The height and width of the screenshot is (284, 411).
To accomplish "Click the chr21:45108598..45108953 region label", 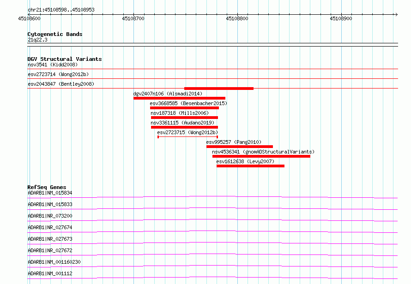I will [61, 10].
